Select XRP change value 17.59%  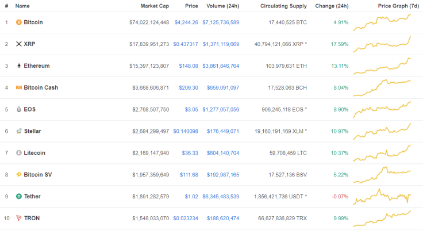[x=340, y=44]
